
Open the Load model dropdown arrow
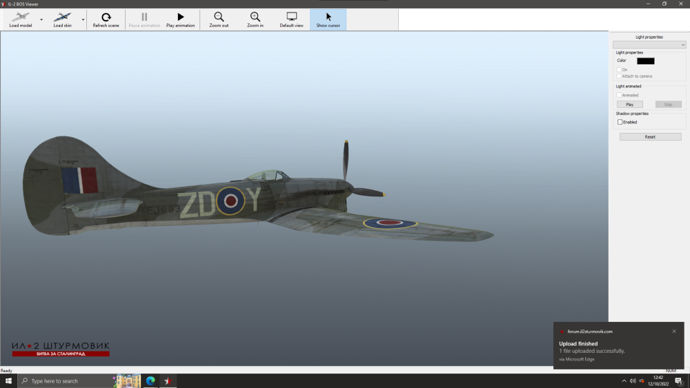coord(41,20)
